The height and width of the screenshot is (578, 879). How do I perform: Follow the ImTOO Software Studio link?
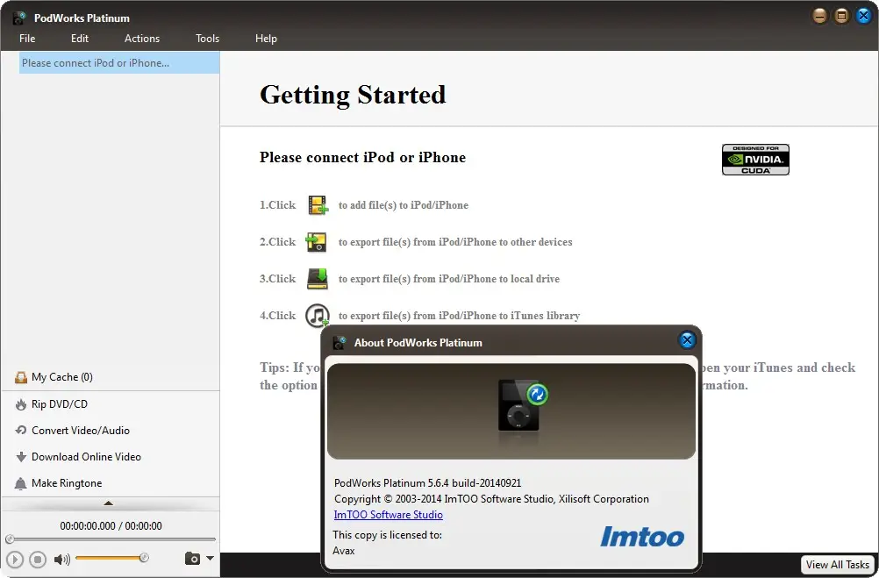(388, 515)
